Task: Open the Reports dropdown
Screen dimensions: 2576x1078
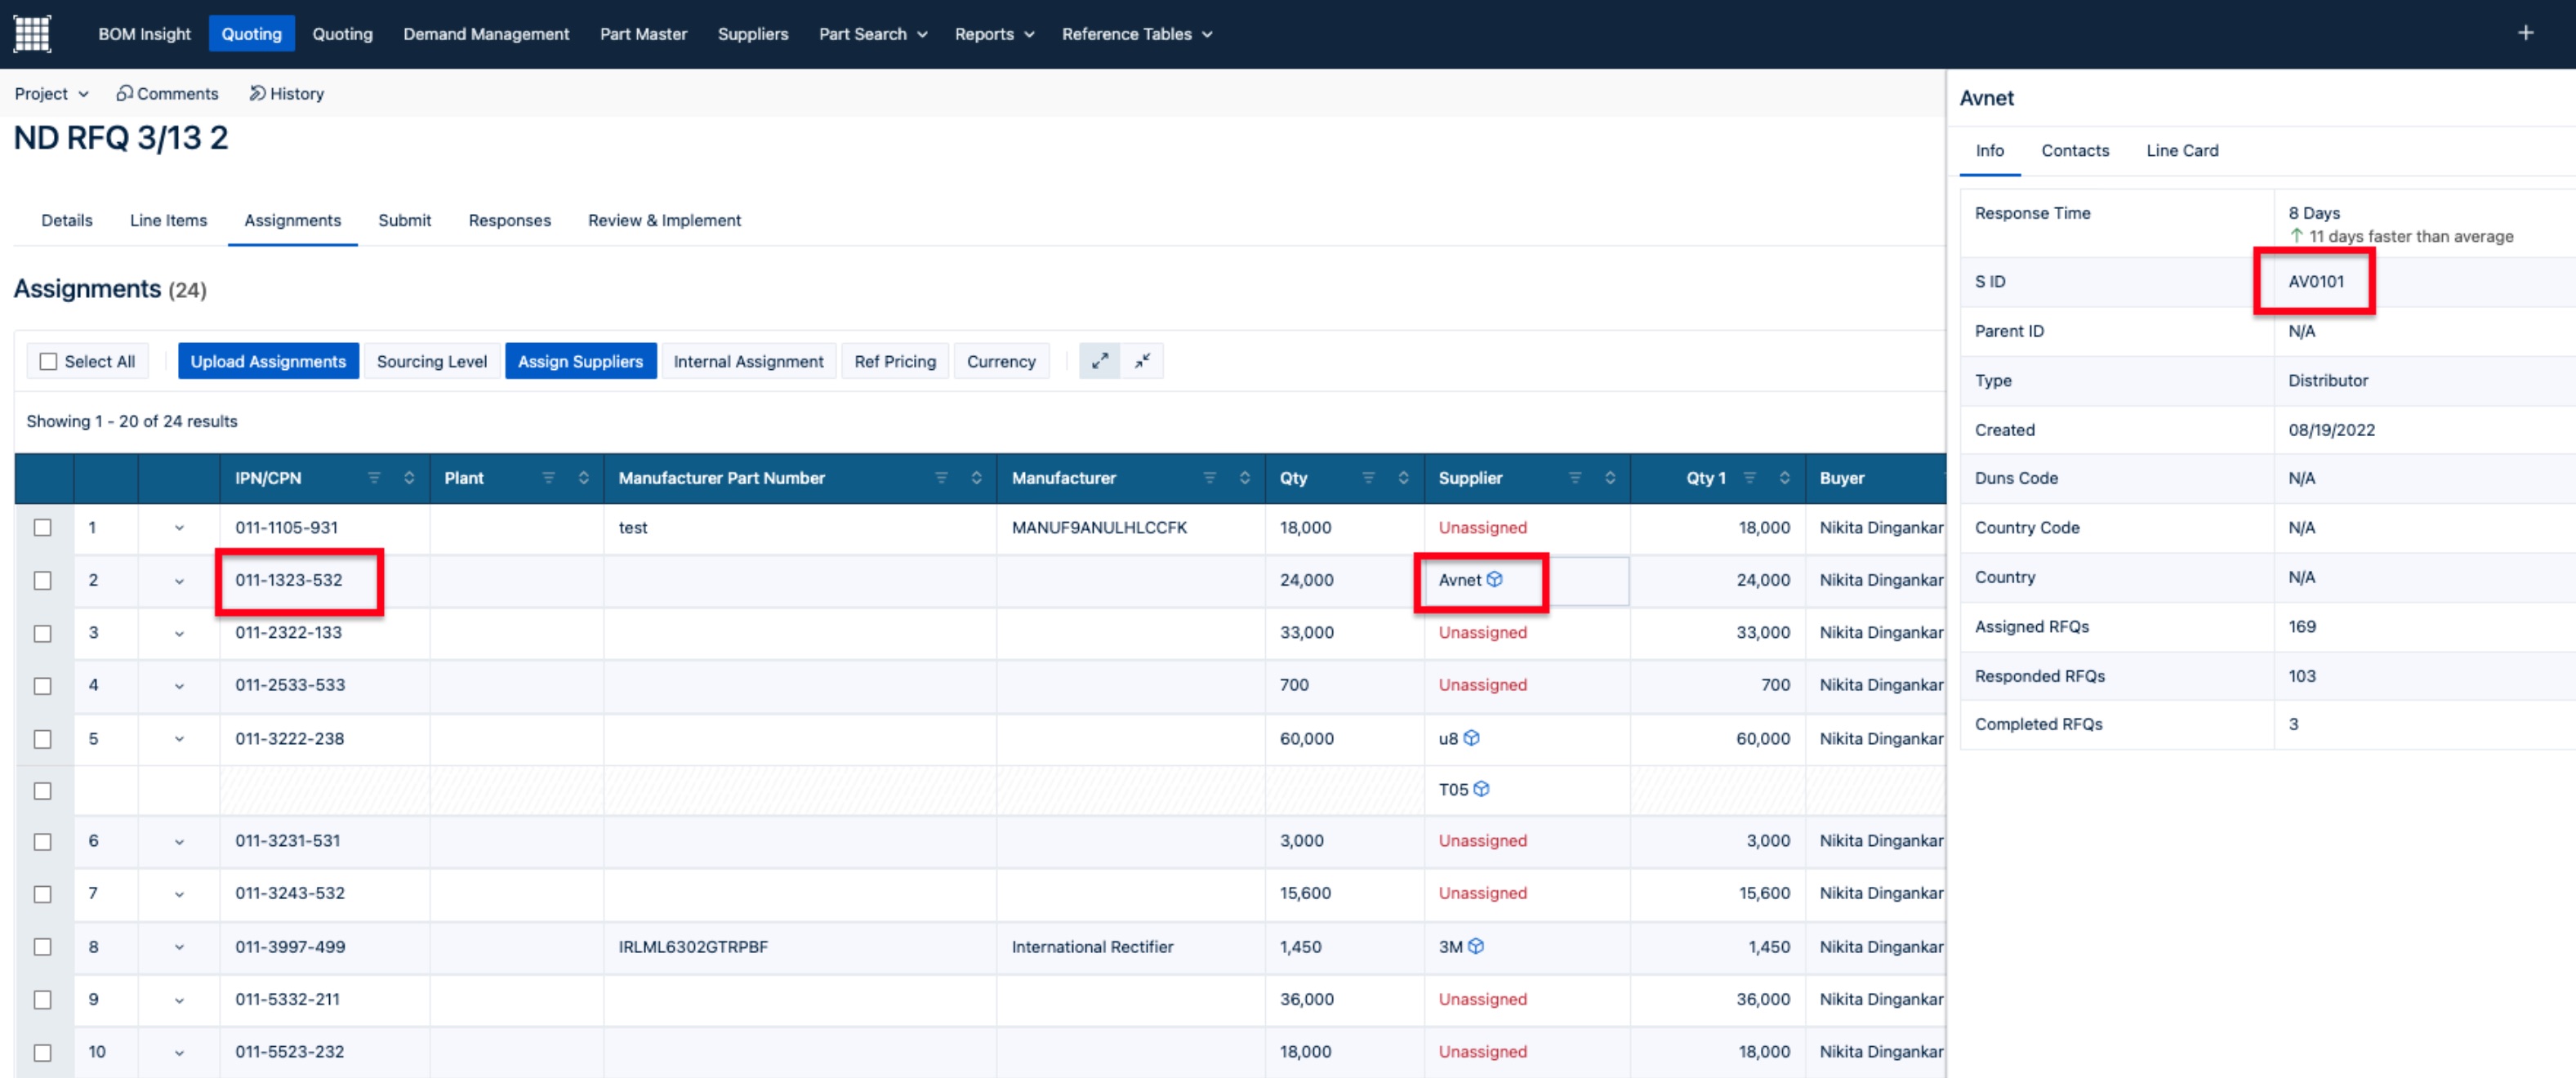Action: click(994, 33)
